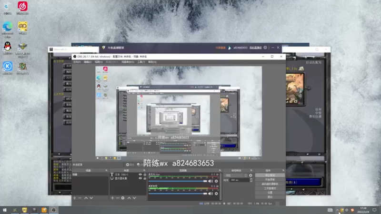Mute the desktop audio channel speaker icon
381x214 pixels.
point(211,194)
